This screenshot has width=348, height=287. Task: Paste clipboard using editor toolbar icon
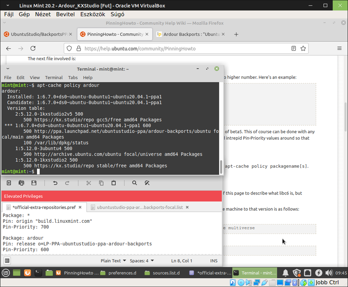click(114, 183)
